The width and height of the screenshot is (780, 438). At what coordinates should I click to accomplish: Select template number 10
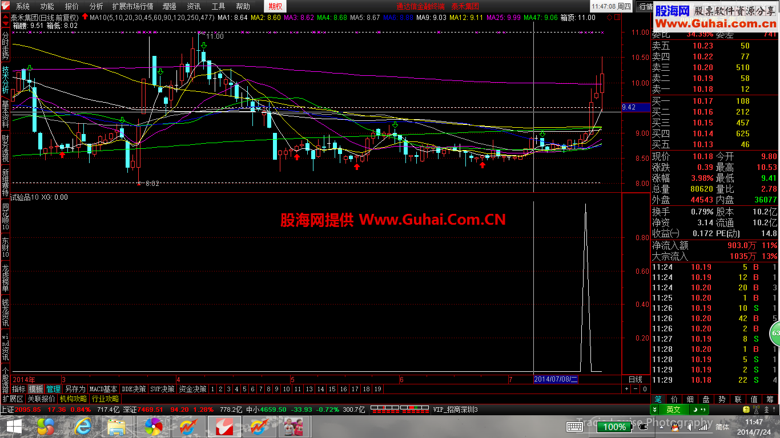pyautogui.click(x=287, y=389)
